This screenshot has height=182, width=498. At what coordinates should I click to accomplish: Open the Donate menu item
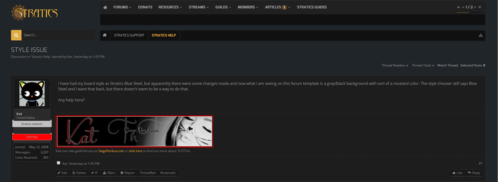click(145, 7)
